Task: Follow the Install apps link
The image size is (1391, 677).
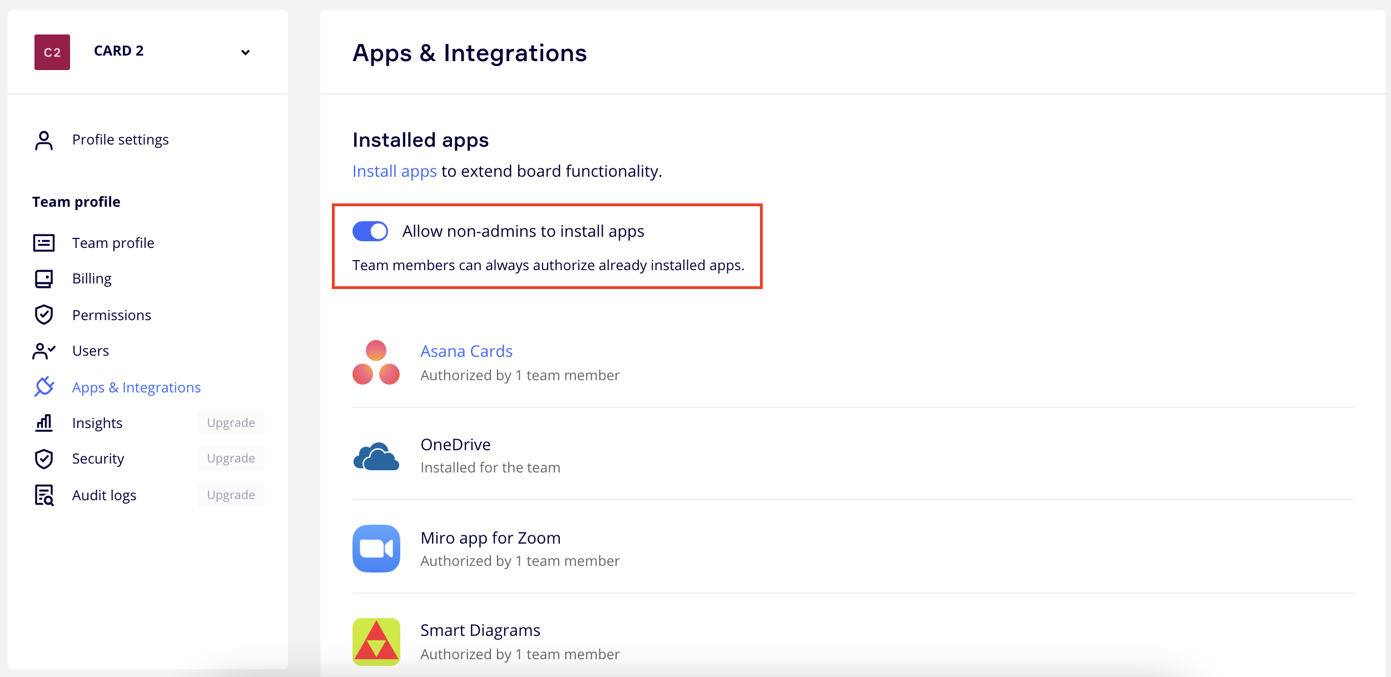Action: pyautogui.click(x=394, y=171)
